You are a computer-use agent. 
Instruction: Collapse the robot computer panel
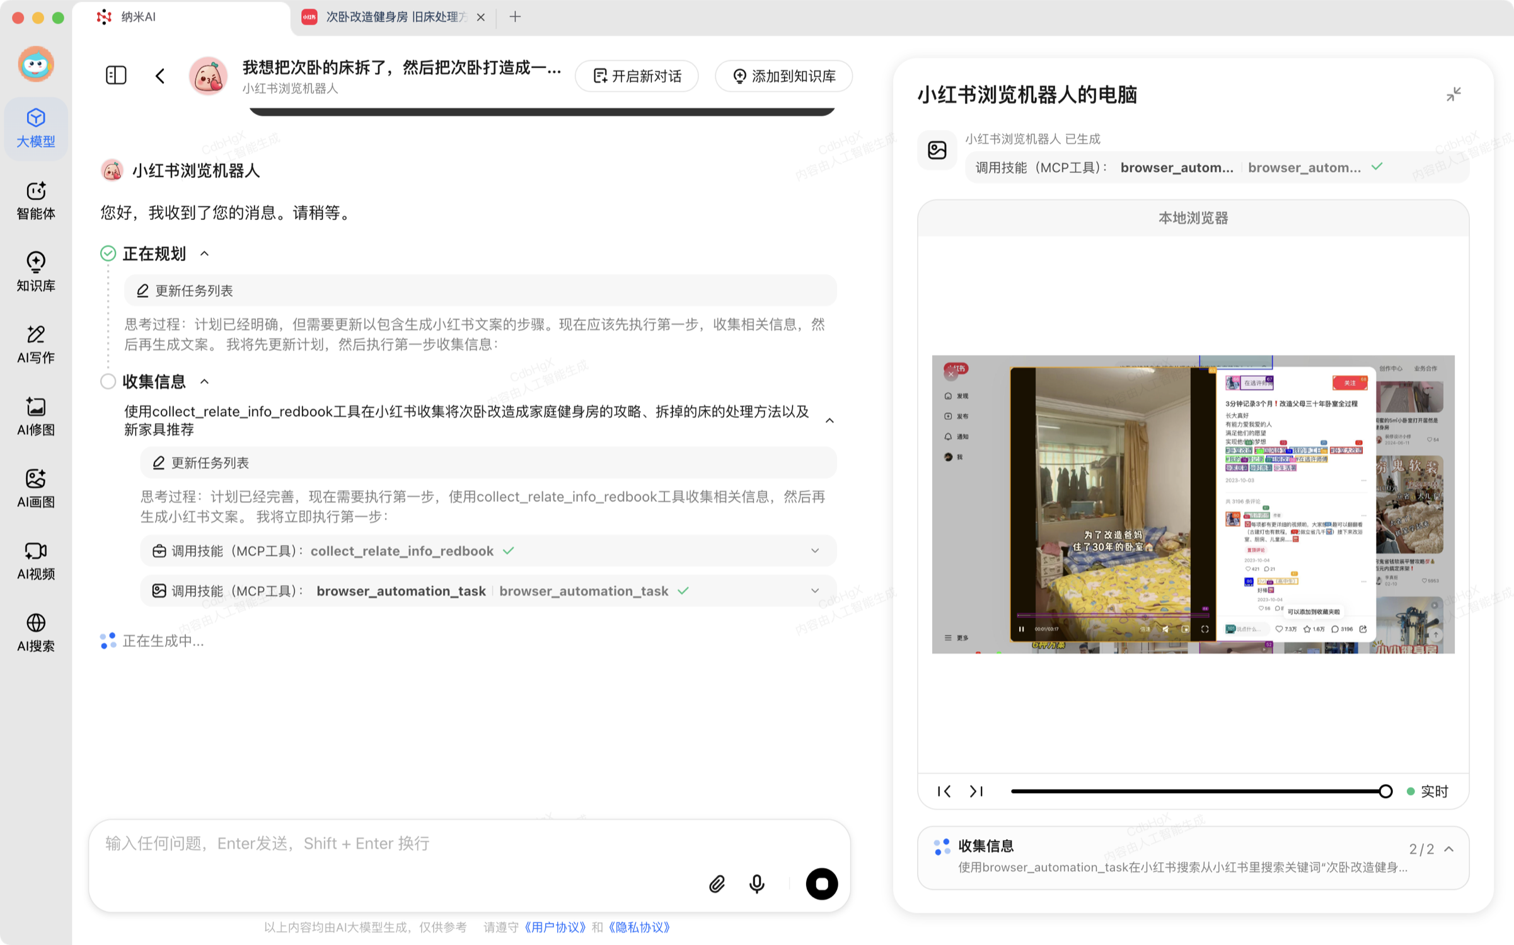[x=1453, y=95]
